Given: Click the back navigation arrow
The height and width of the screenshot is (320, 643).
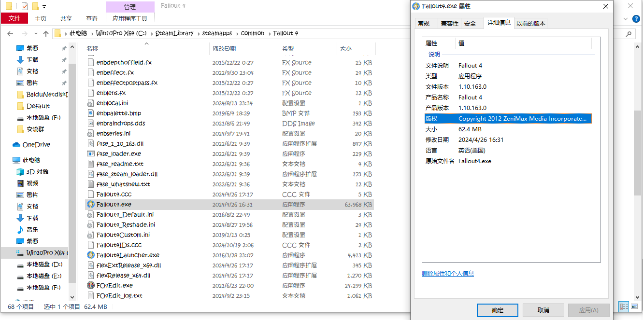Looking at the screenshot, I should click(10, 33).
